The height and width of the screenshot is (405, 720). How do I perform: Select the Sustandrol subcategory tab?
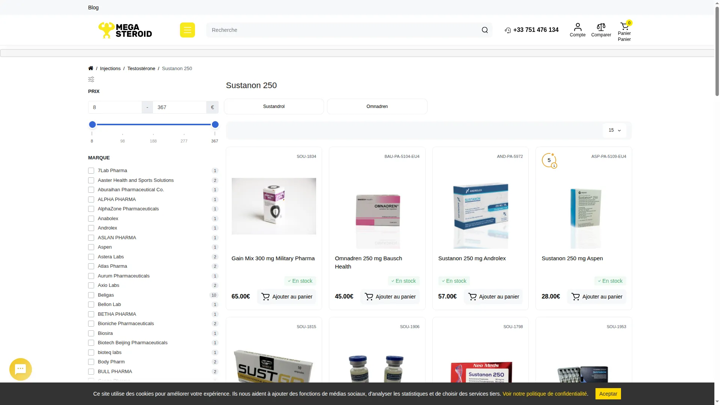(x=274, y=106)
